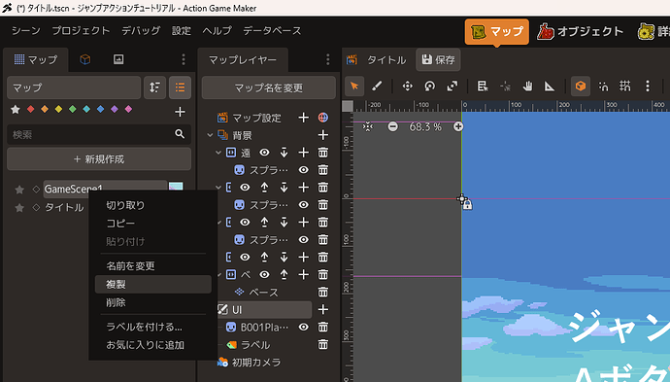
Task: Collapse the 背景 layer group
Action: pyautogui.click(x=210, y=135)
